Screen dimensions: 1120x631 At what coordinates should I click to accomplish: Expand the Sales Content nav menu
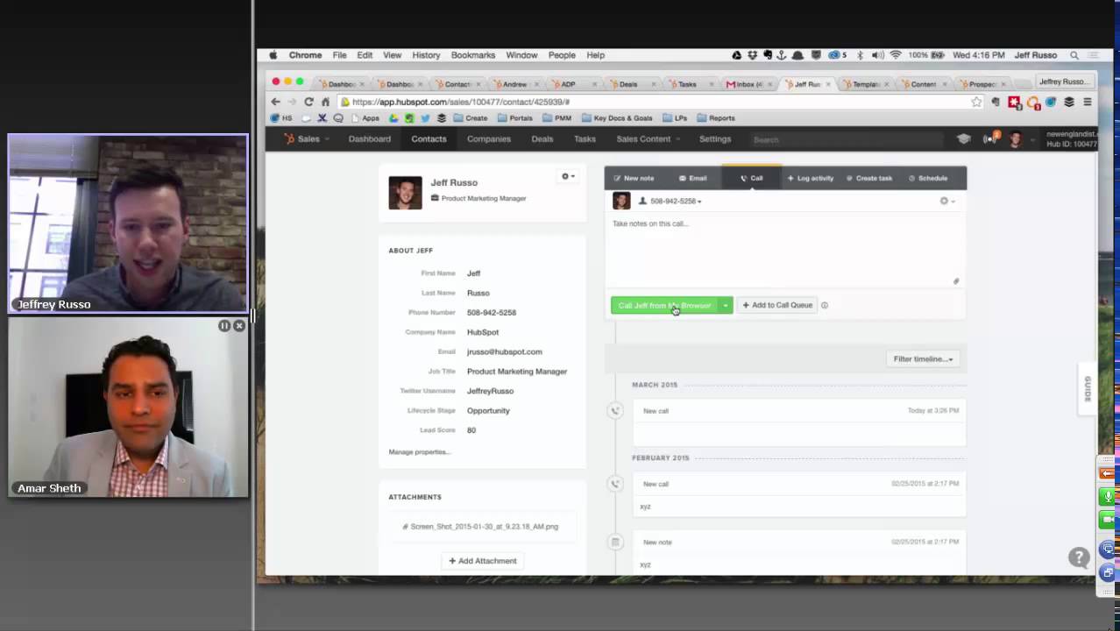coord(648,138)
